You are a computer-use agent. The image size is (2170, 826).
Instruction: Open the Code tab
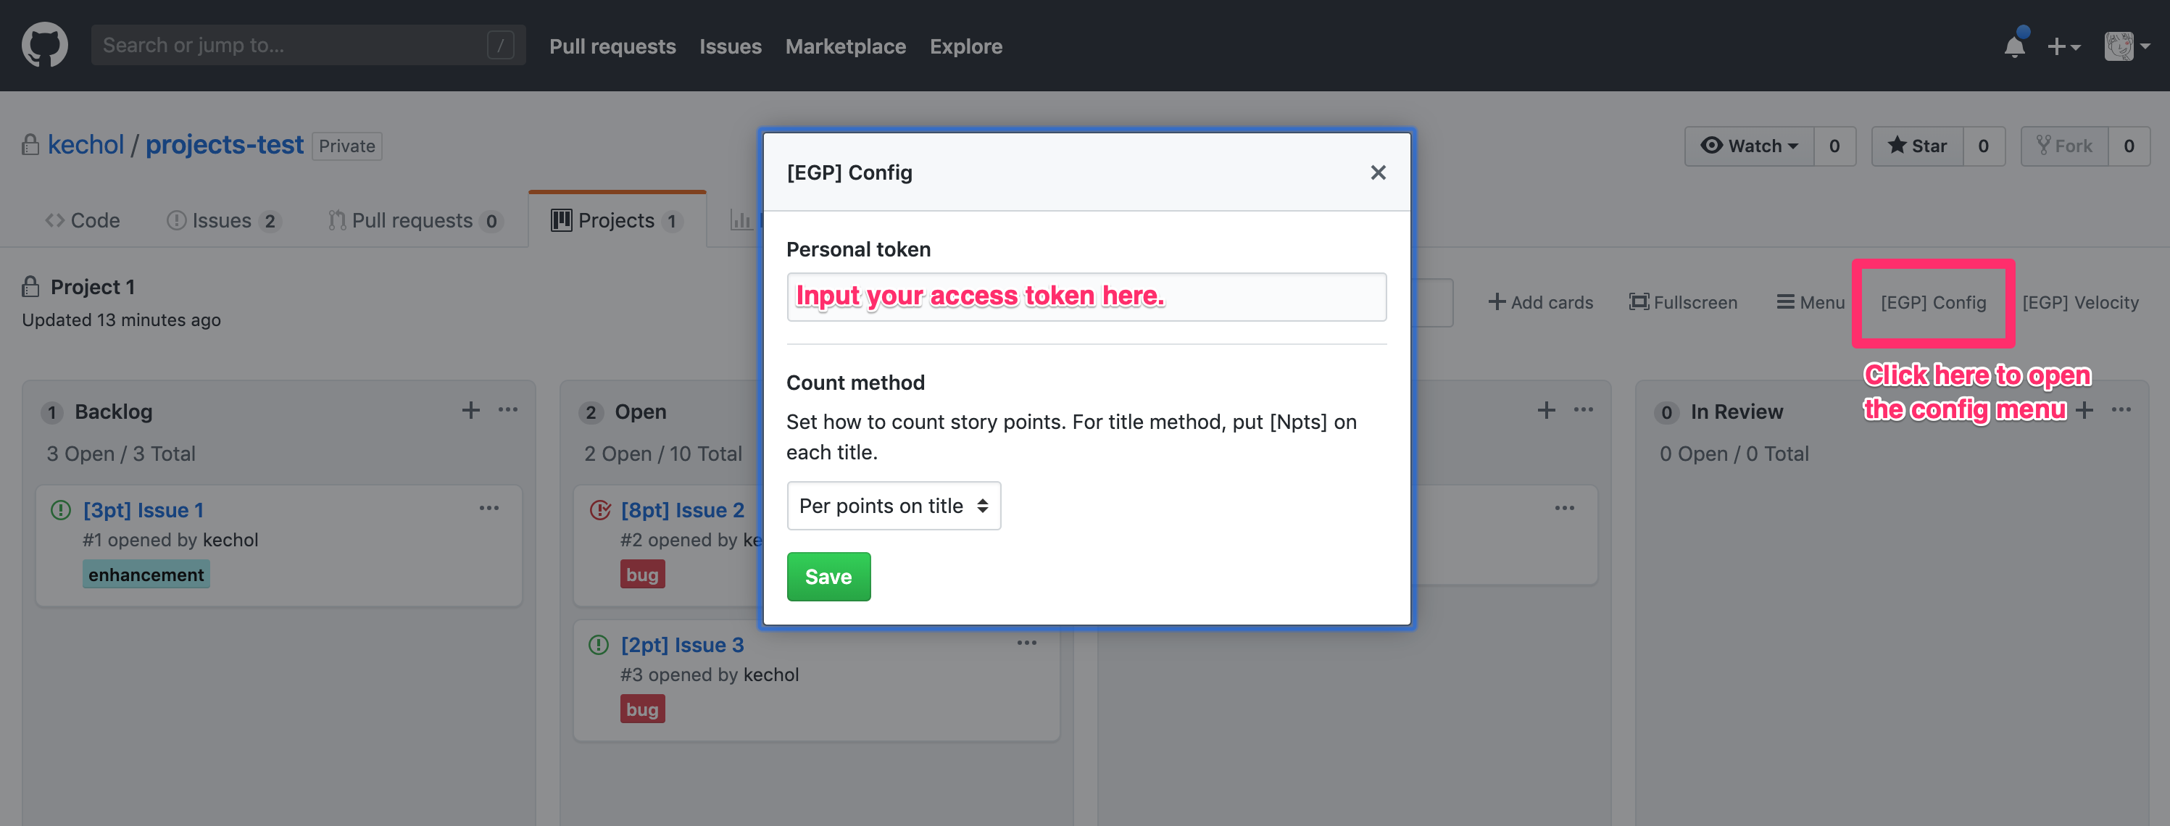coord(83,220)
